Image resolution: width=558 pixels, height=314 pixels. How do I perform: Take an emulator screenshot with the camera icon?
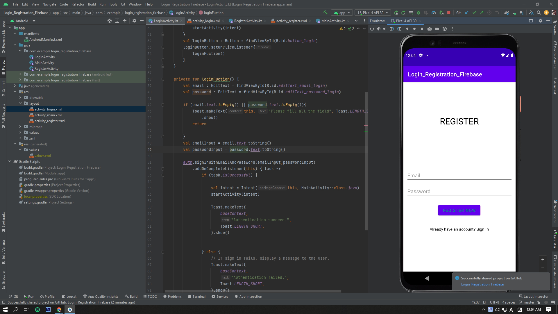click(x=430, y=29)
